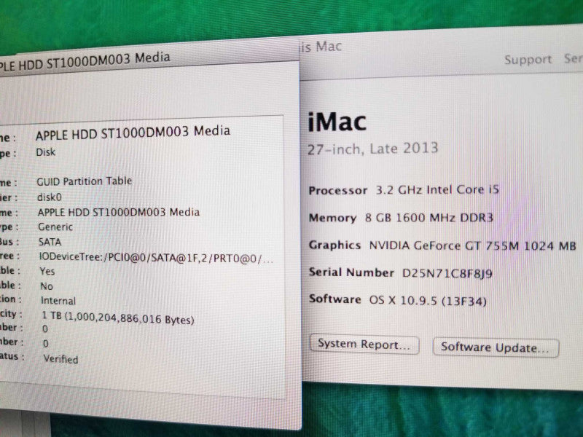The image size is (583, 437).
Task: Click the Memory label
Action: click(332, 218)
